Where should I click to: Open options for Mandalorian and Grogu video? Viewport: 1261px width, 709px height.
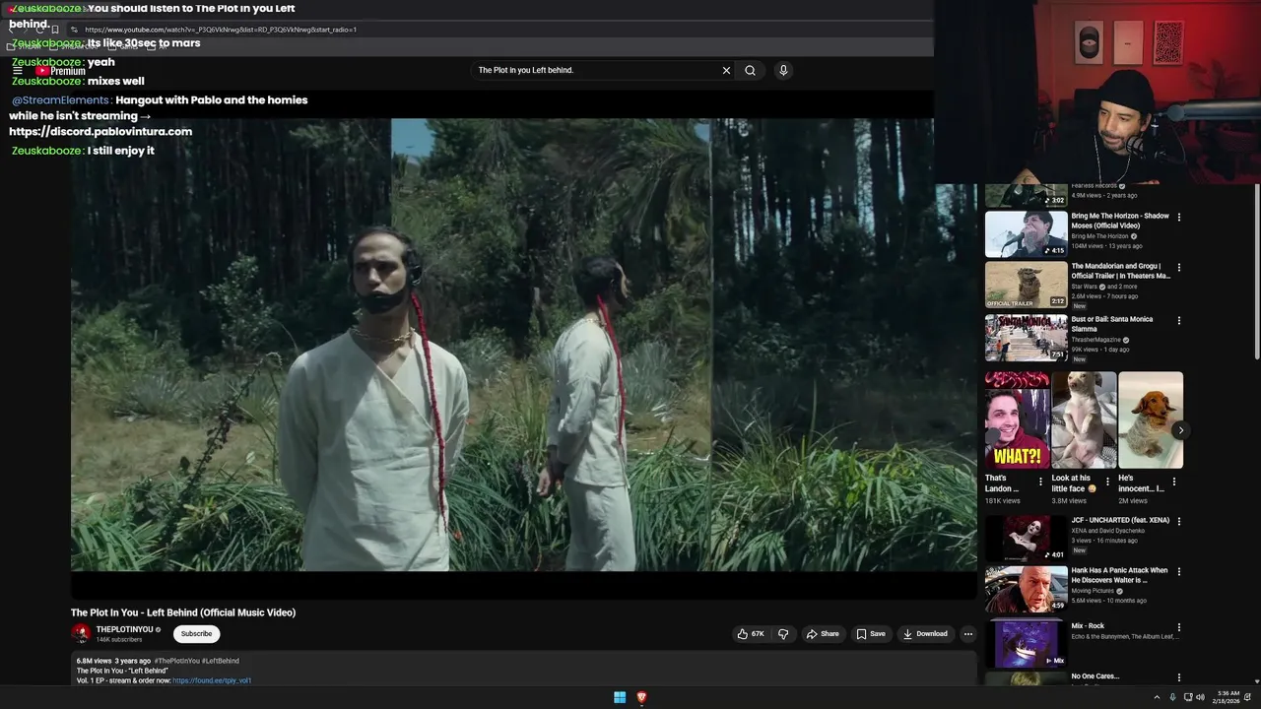[1179, 268]
